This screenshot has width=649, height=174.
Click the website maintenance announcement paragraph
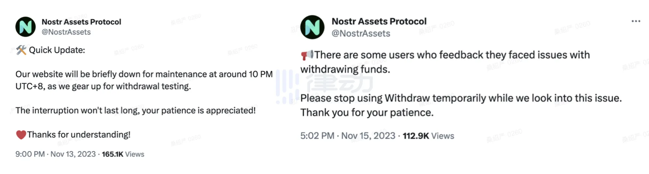point(144,80)
